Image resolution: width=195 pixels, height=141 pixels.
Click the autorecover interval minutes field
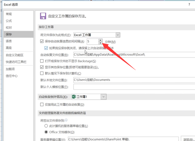93,42
